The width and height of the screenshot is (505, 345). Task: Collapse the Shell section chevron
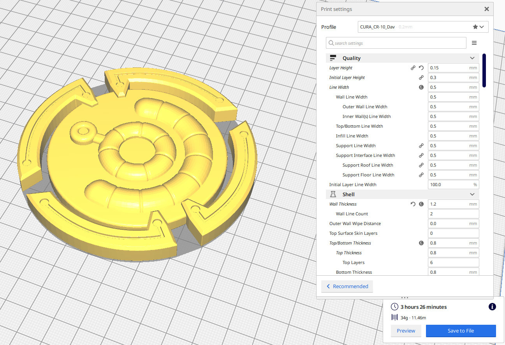(472, 194)
